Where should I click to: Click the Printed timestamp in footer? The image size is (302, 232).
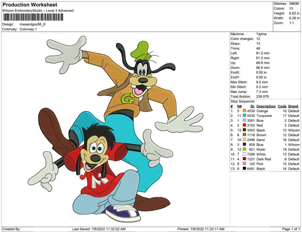pos(201,229)
